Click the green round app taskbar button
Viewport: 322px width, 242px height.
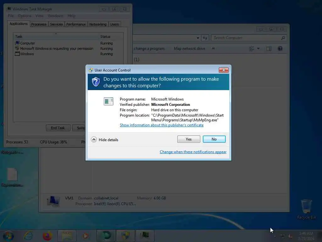tap(106, 236)
